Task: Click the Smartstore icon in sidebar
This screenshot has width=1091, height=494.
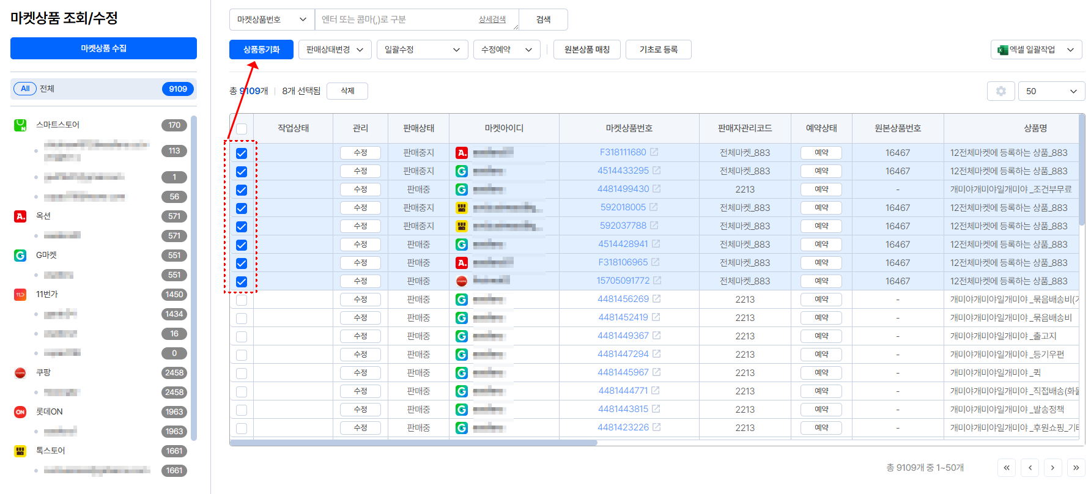Action: [x=20, y=125]
